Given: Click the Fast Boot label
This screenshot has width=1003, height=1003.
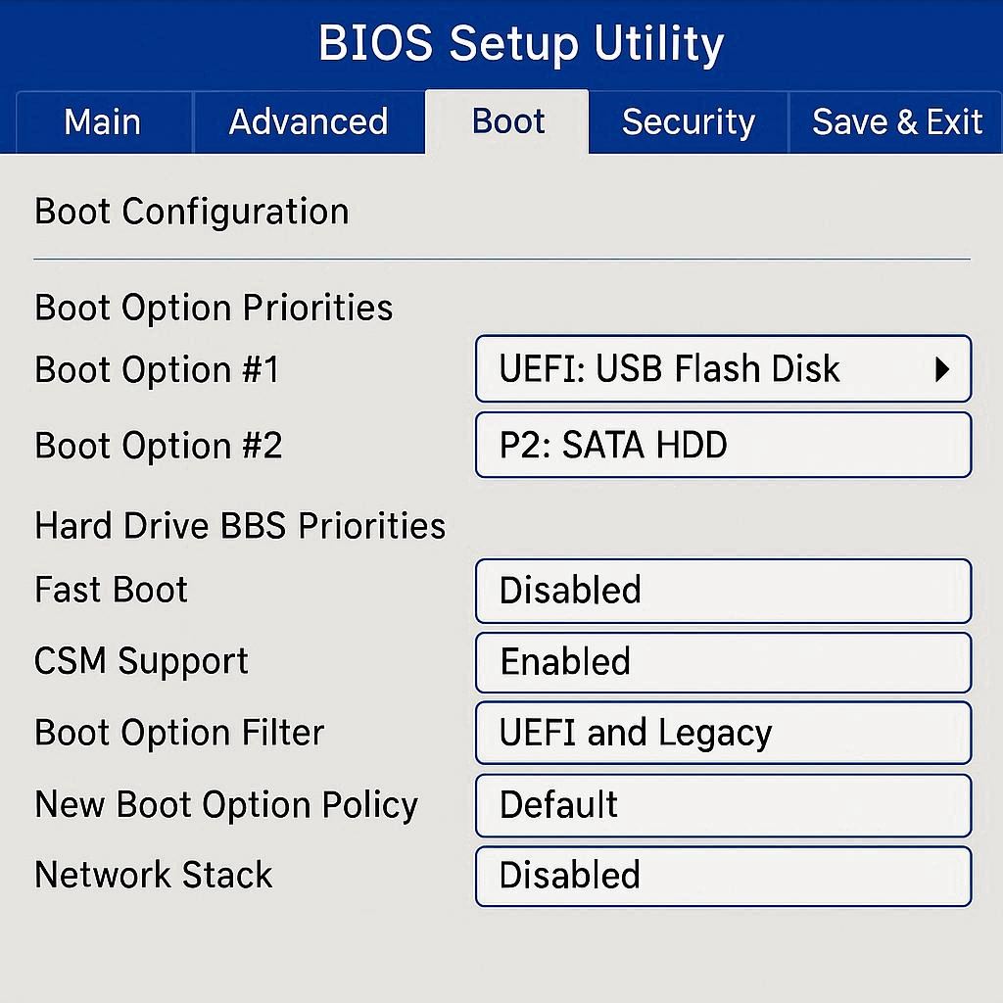Looking at the screenshot, I should point(111,590).
